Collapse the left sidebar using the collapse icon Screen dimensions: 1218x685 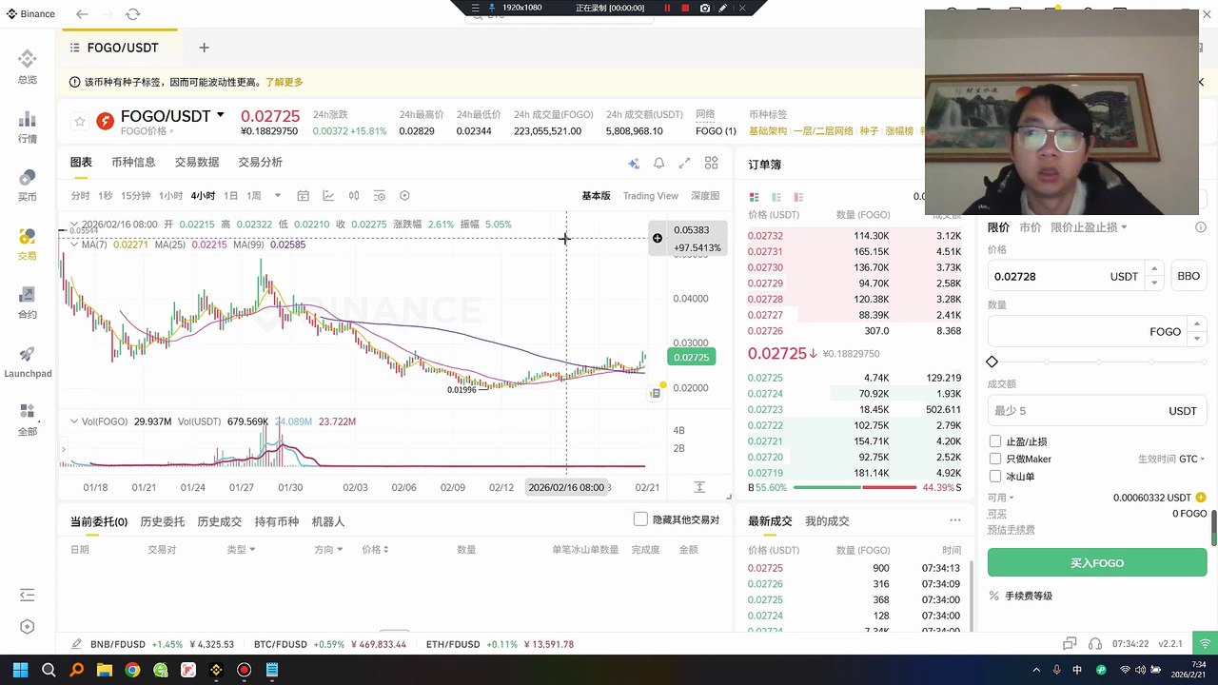[x=27, y=595]
